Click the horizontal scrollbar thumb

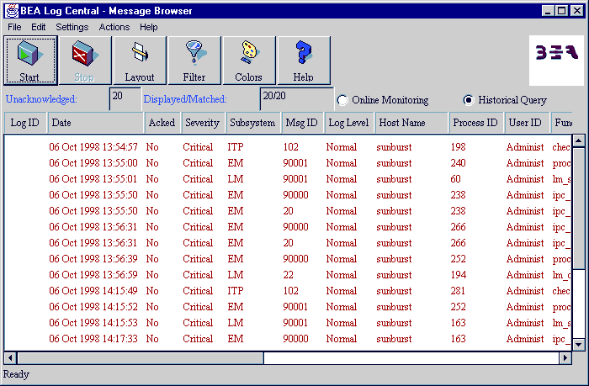click(141, 358)
